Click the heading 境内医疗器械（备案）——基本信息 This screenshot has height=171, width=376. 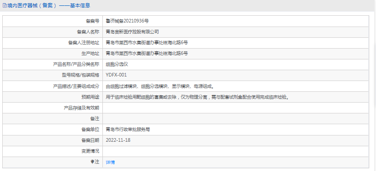click(x=49, y=5)
